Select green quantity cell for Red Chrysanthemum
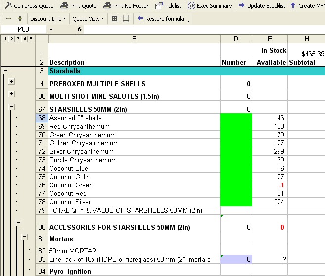This screenshot has width=325, height=276. point(236,126)
